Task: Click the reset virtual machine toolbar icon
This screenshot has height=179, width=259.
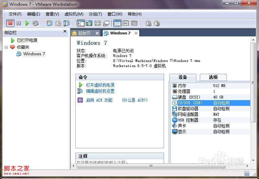Action: coord(36,23)
